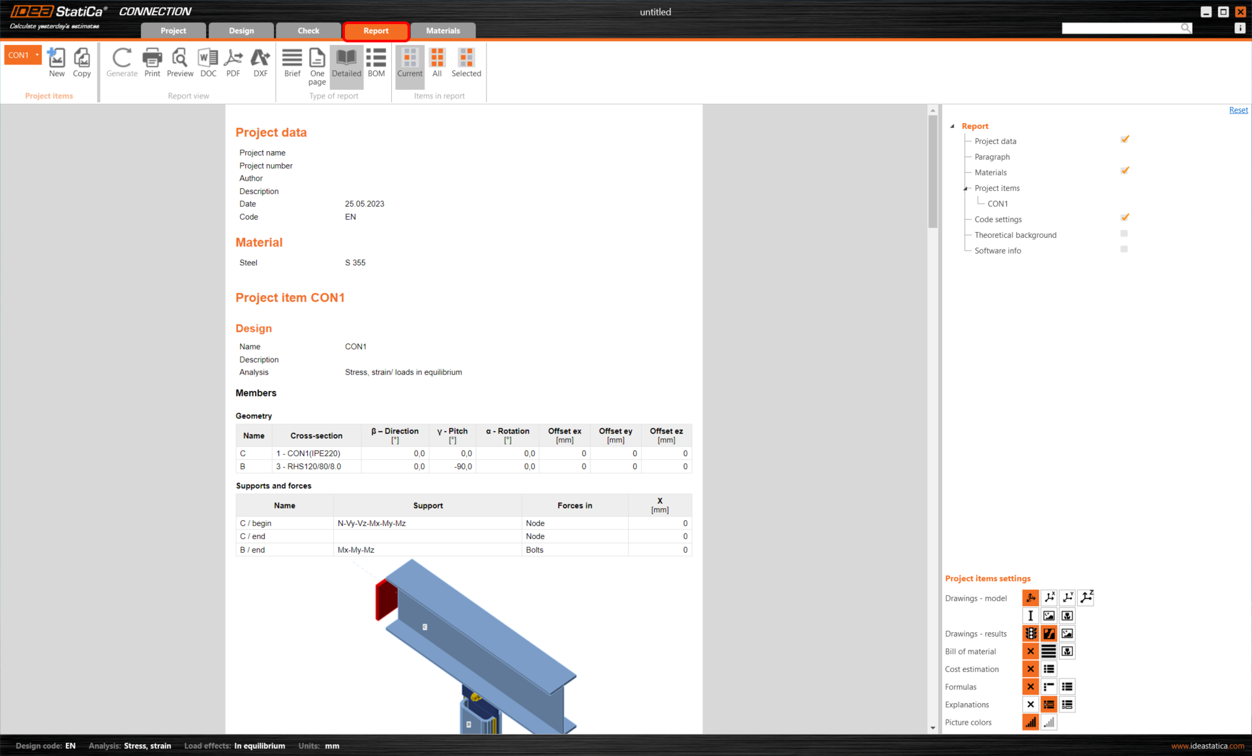This screenshot has height=756, width=1252.
Task: Select grayscale picture colors option
Action: click(x=1049, y=722)
